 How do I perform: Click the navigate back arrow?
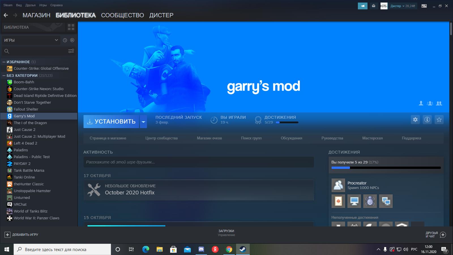click(x=6, y=15)
